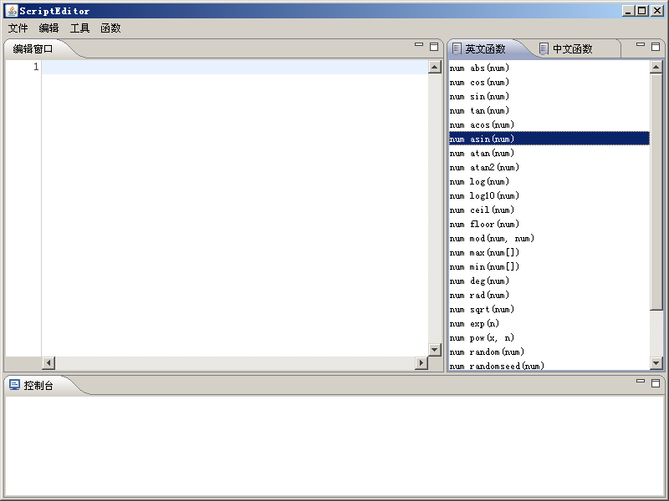This screenshot has height=501, width=669.
Task: Select 'num abs(num)' in function list
Action: [549, 68]
